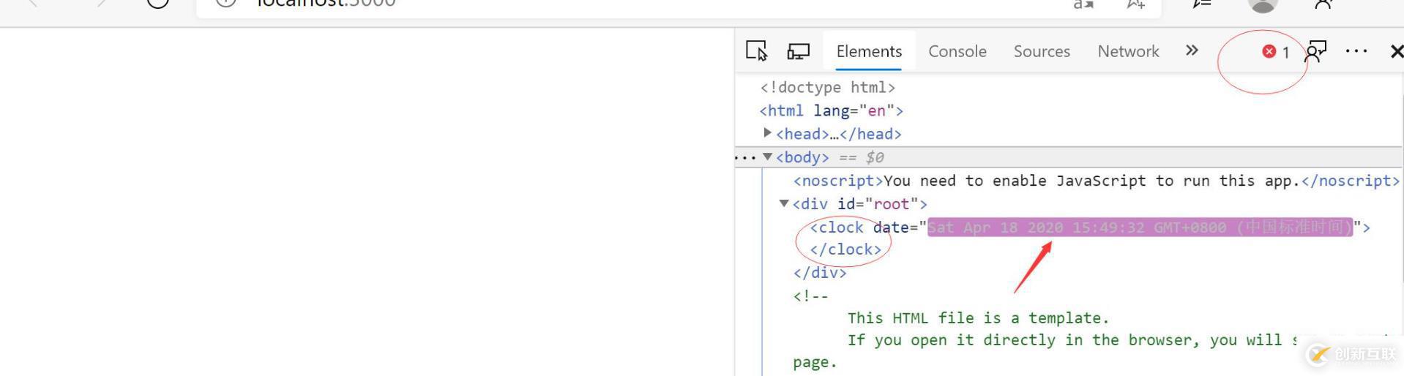Click the comment 'This HTML file is a template.'
This screenshot has height=376, width=1404.
[978, 318]
